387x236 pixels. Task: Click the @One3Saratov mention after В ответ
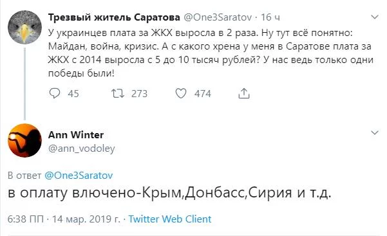click(79, 176)
